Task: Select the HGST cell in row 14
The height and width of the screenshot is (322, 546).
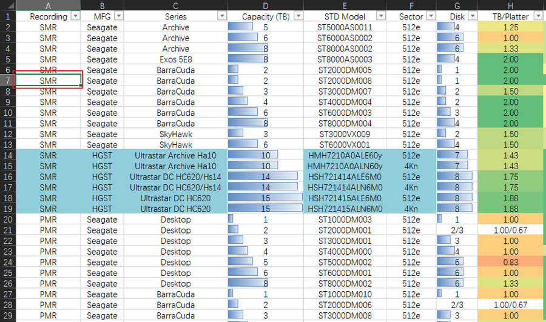Action: click(x=102, y=155)
